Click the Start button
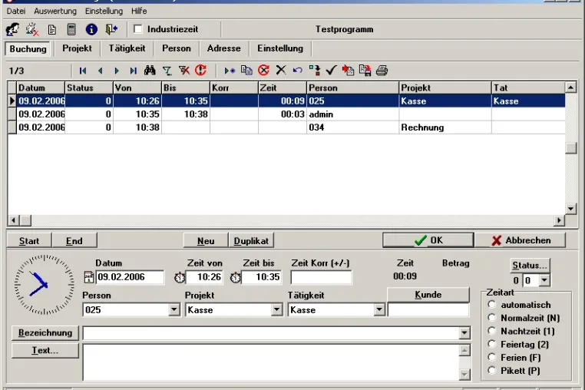This screenshot has width=585, height=390. pyautogui.click(x=29, y=241)
